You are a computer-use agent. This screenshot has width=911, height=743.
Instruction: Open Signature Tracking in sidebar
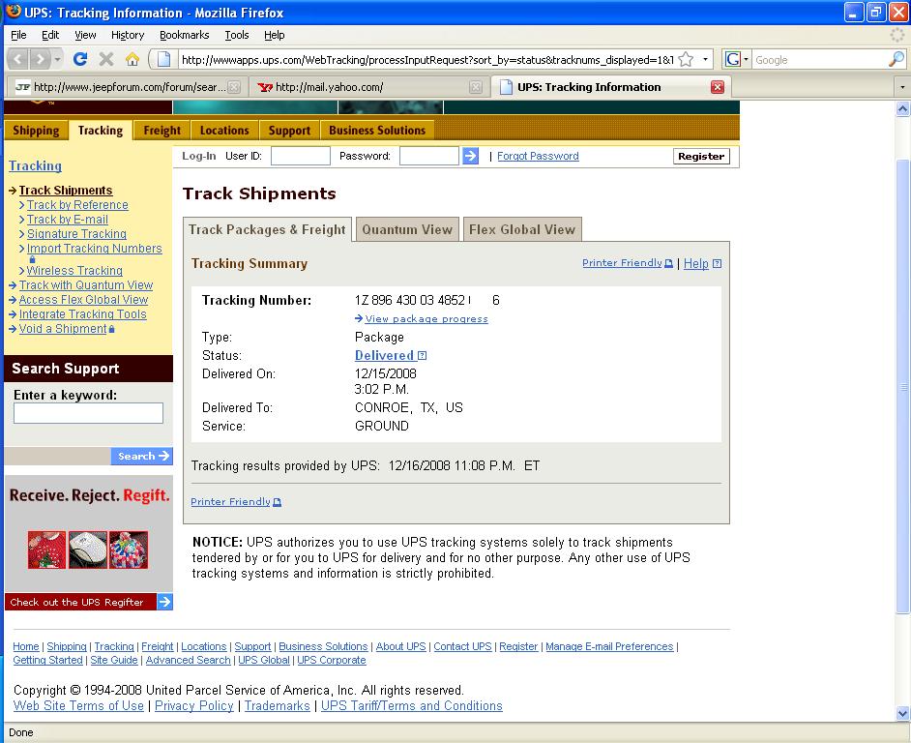[x=76, y=234]
